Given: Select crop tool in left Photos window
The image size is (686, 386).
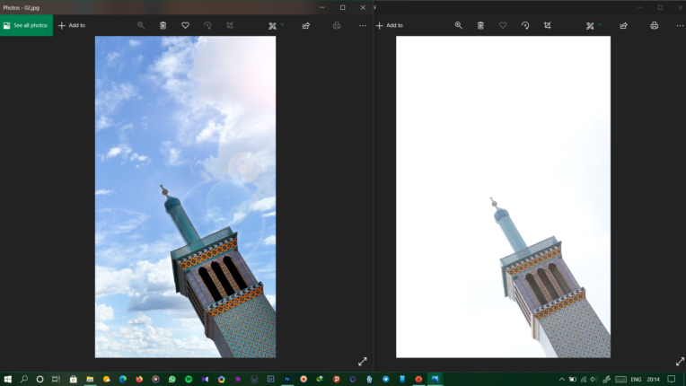Looking at the screenshot, I should click(x=230, y=25).
